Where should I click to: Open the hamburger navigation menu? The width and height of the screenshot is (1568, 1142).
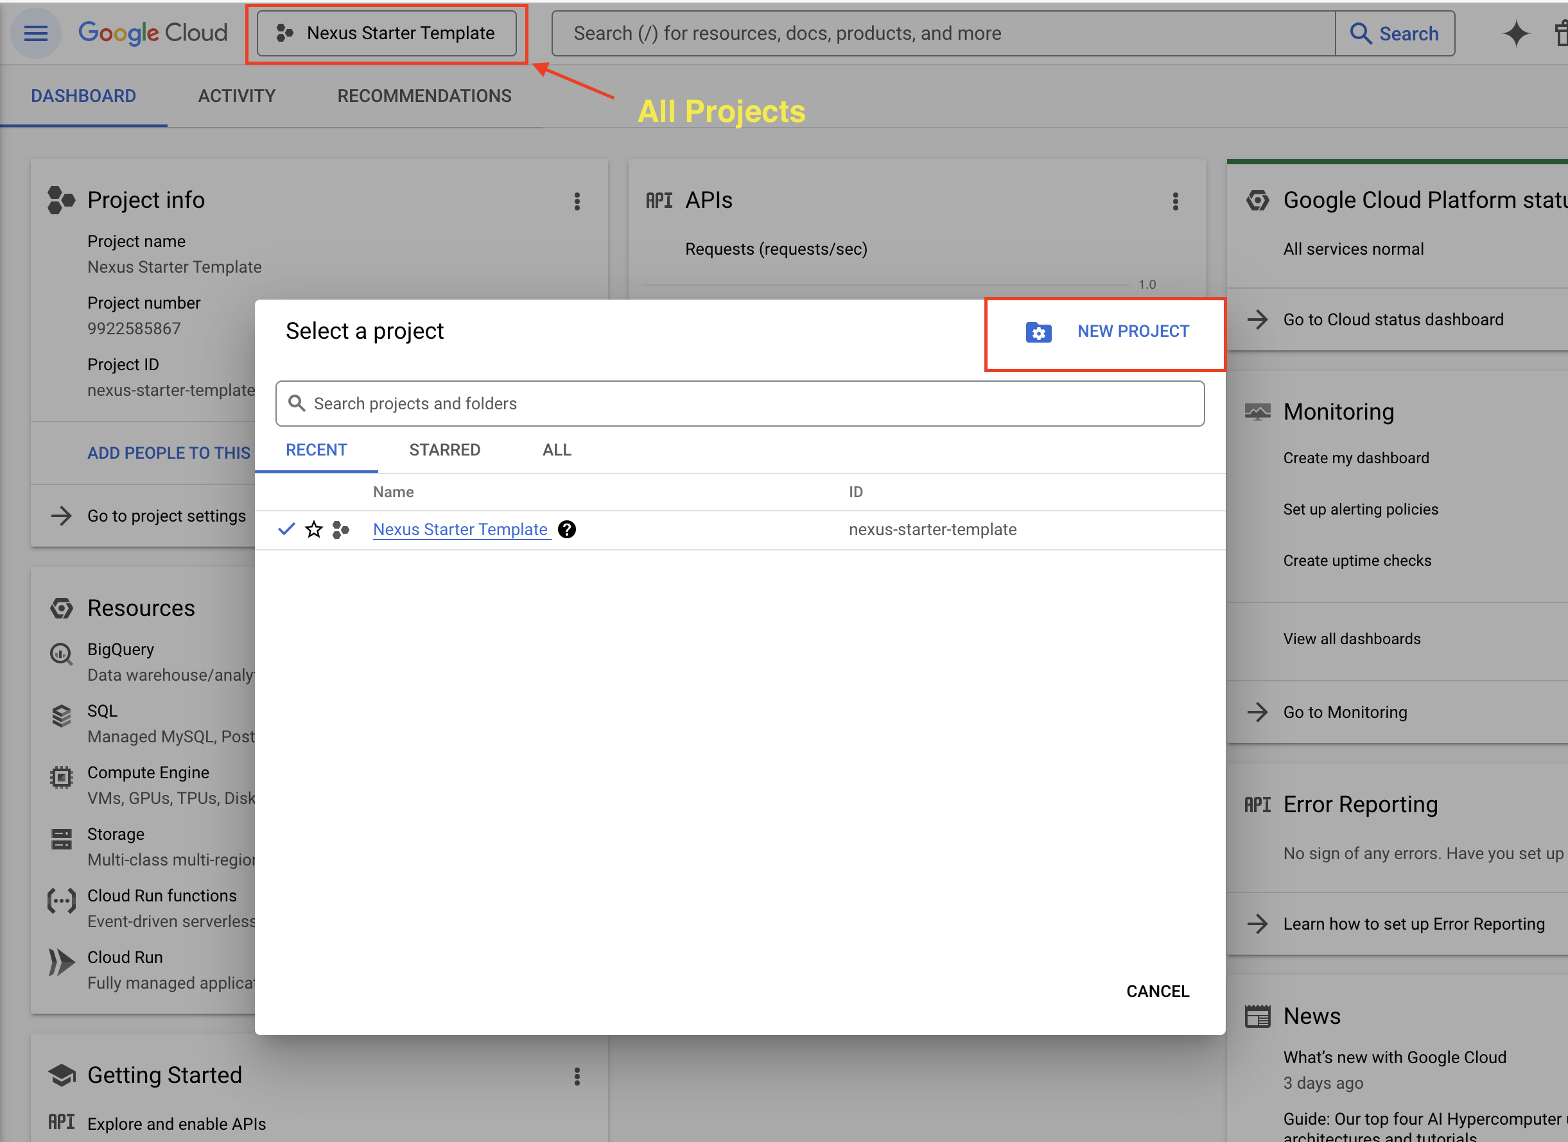pos(36,33)
